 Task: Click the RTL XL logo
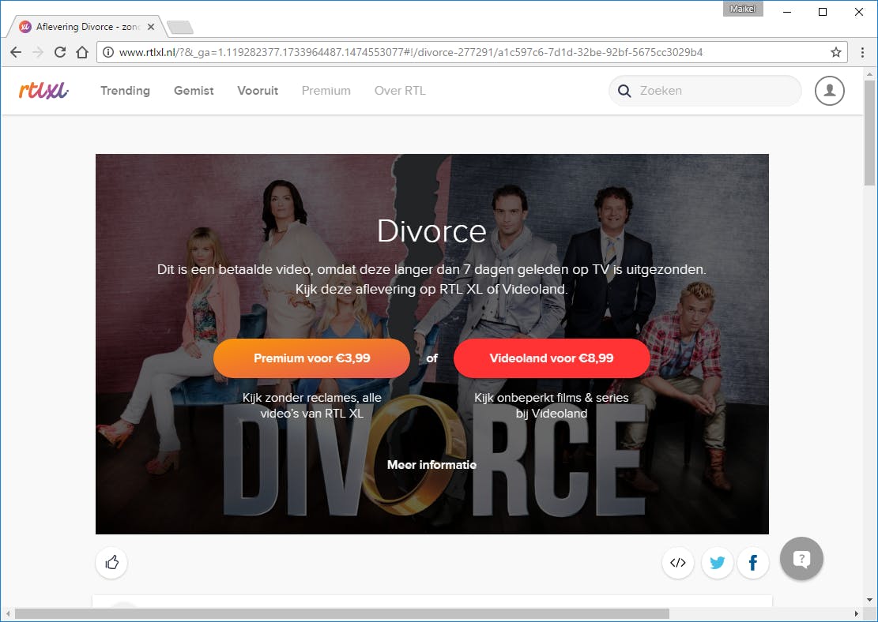43,90
